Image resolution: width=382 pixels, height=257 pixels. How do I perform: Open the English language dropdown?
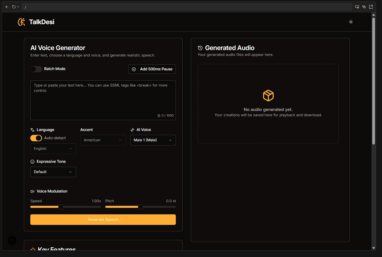53,149
